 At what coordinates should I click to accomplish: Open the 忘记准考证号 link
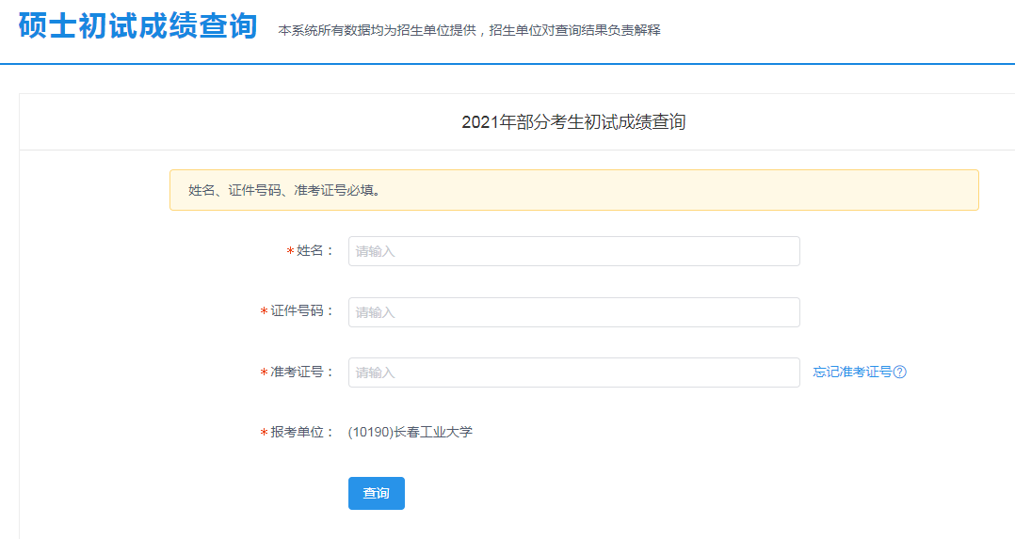[x=852, y=373]
